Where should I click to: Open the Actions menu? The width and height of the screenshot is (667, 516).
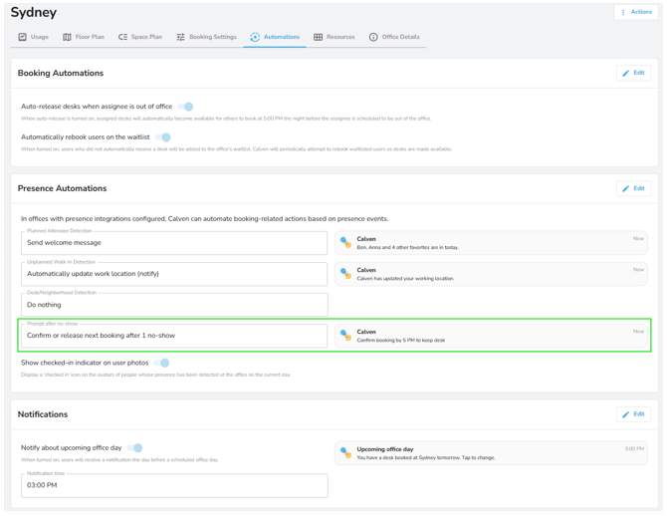click(636, 12)
